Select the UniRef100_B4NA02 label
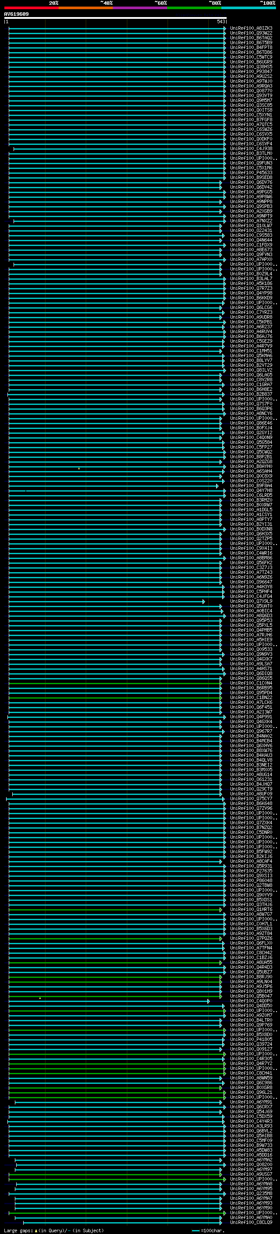 point(251,736)
